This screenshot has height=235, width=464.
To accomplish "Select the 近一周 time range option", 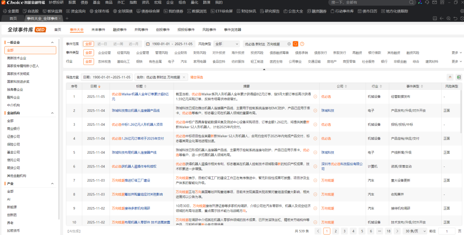I will click(x=118, y=44).
